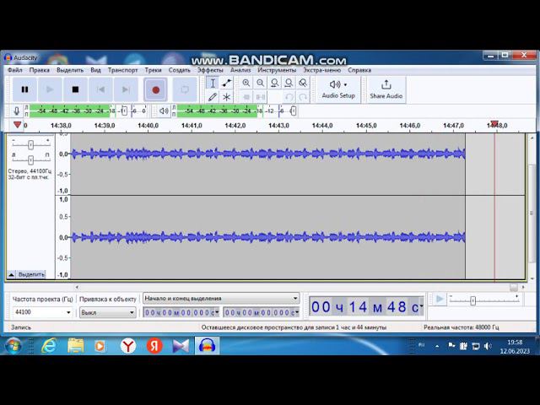Collapse the track with arrow button
This screenshot has width=540, height=405.
pos(11,274)
